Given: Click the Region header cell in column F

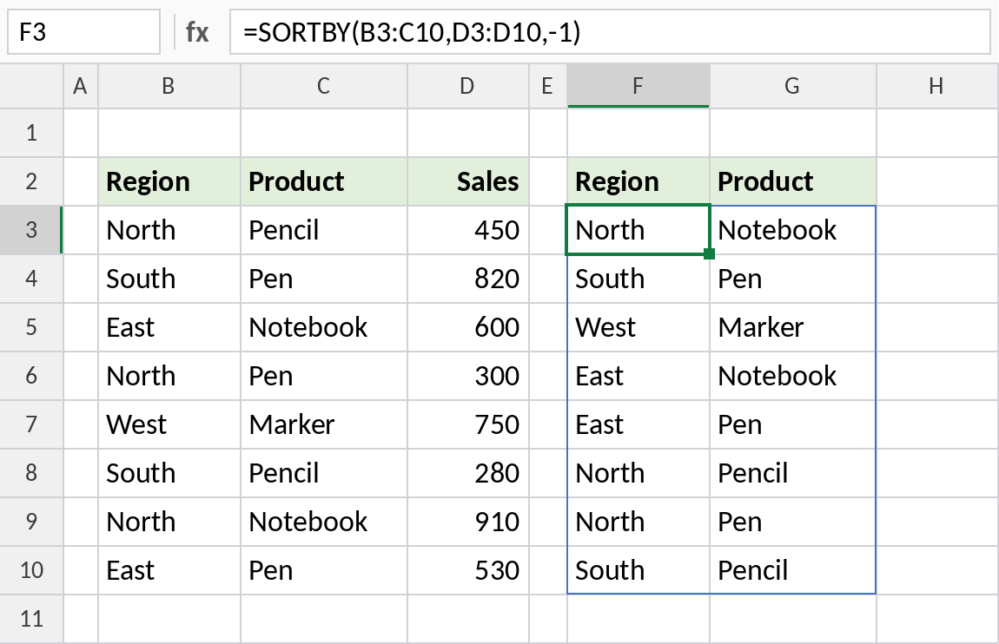Looking at the screenshot, I should tap(638, 181).
